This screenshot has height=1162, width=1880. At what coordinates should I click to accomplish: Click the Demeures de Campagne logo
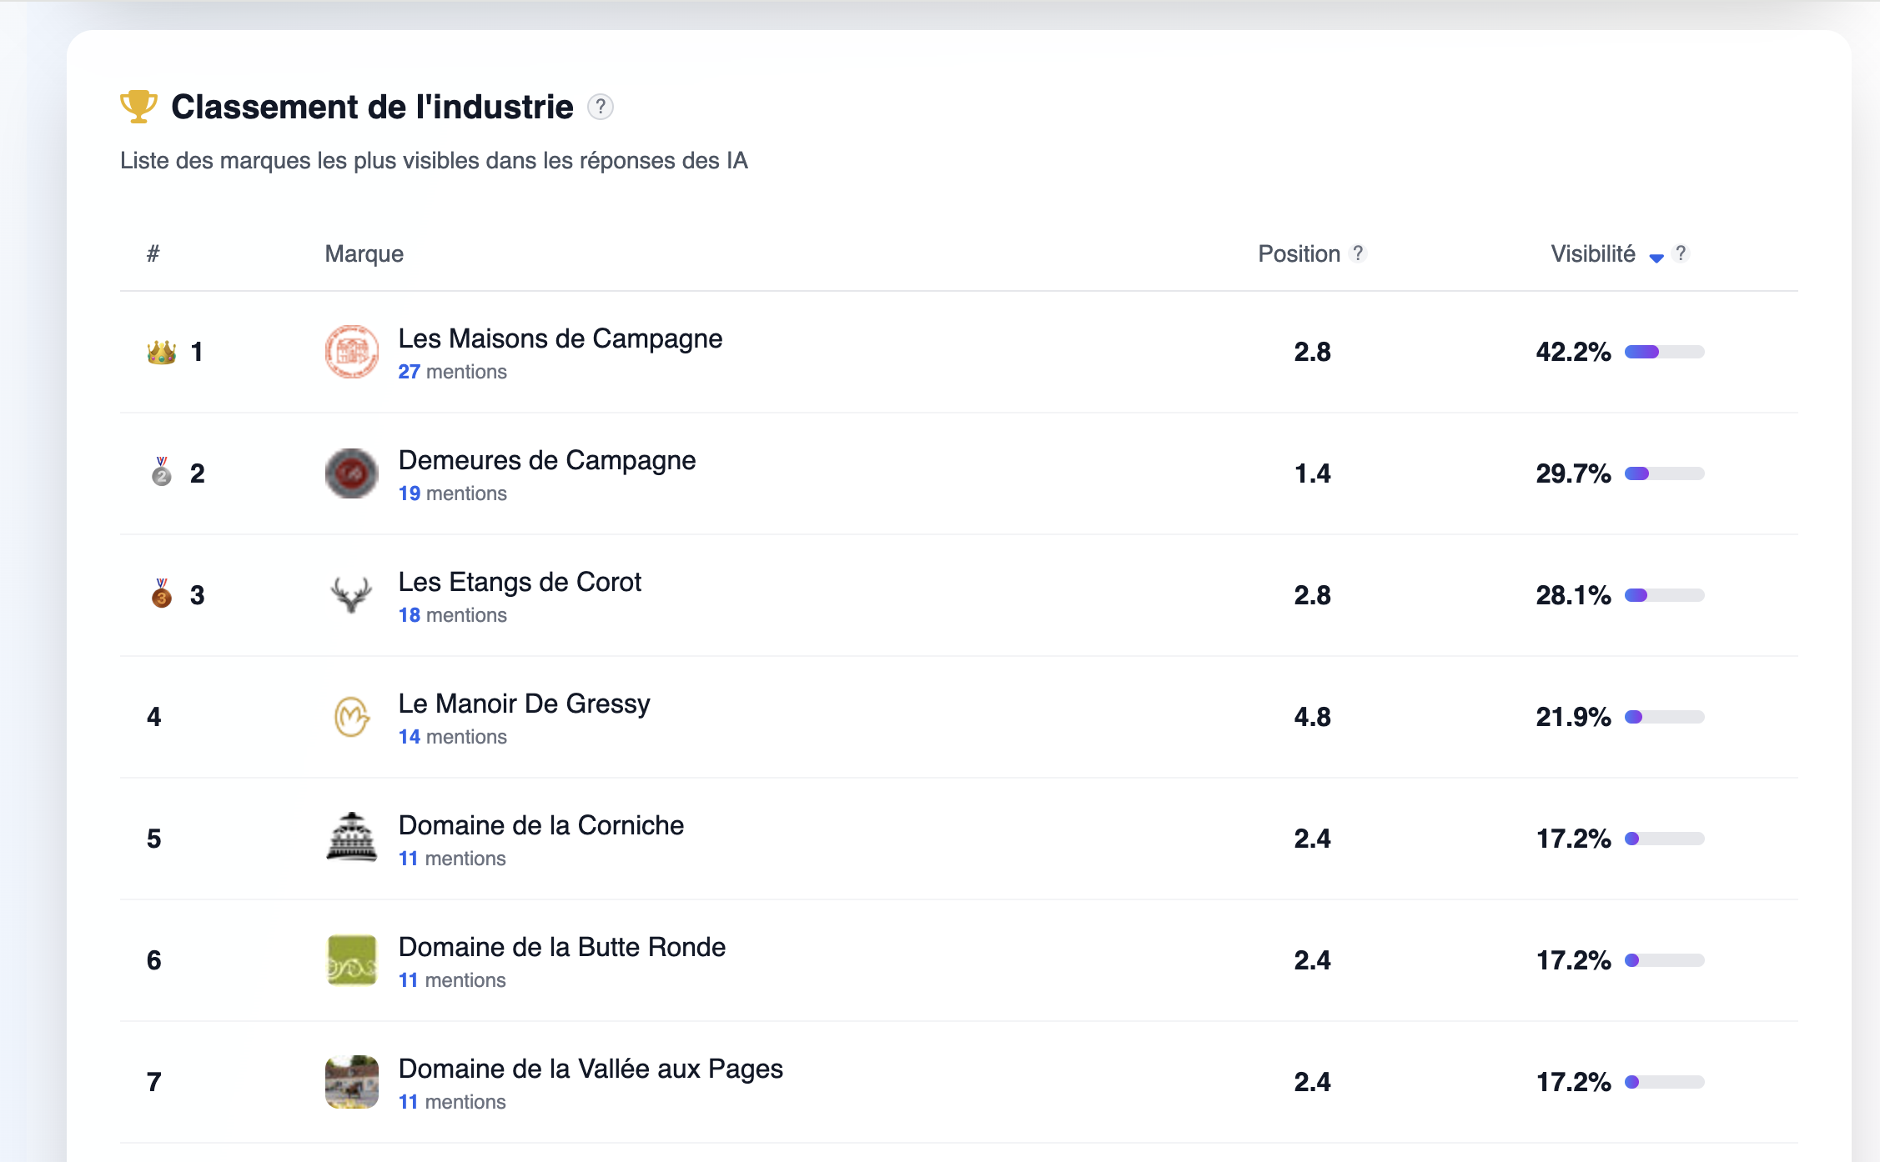351,473
